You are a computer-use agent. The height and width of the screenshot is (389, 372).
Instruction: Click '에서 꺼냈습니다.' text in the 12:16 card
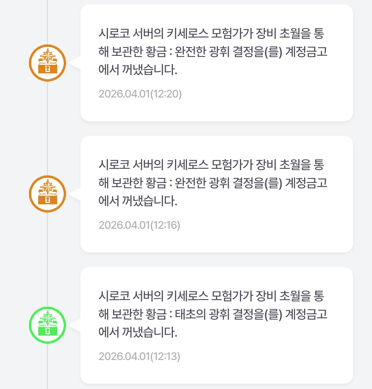pos(138,201)
